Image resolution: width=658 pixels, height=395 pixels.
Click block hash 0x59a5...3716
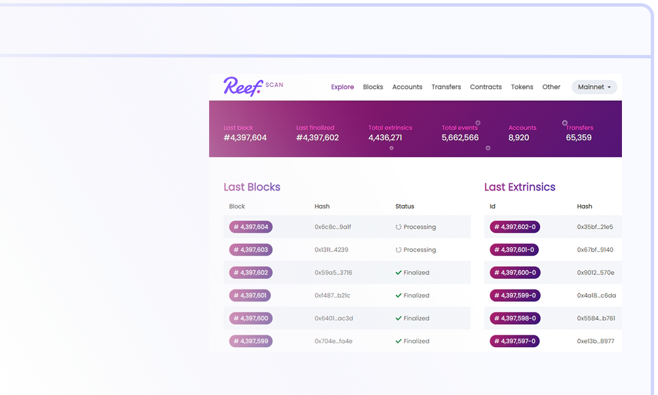333,273
